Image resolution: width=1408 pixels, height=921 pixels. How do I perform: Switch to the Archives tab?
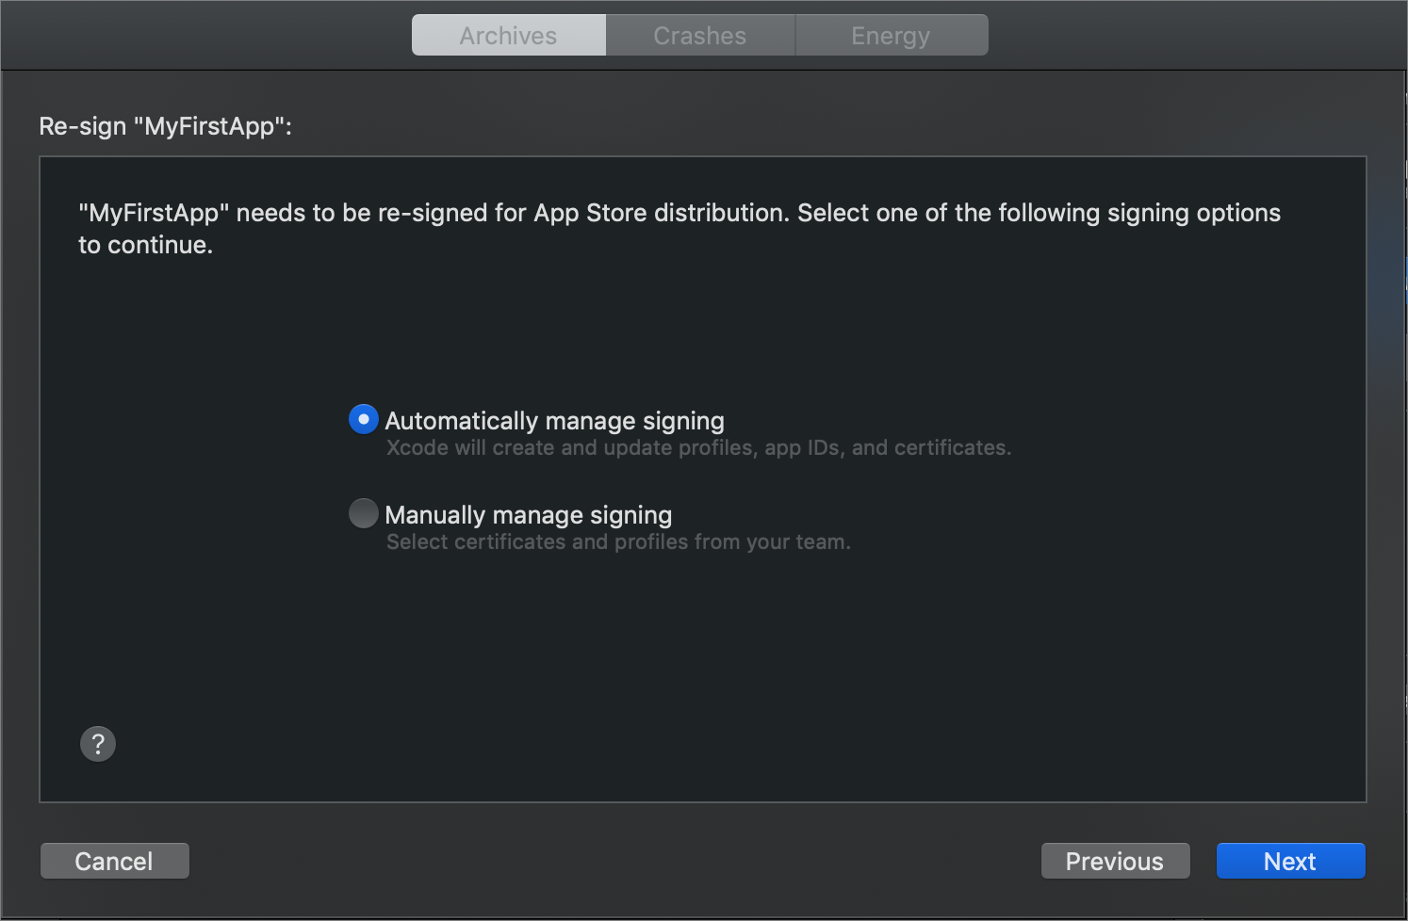click(509, 35)
